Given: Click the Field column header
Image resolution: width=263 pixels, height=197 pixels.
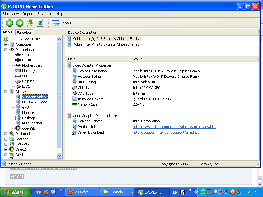Looking at the screenshot, I should point(98,59).
